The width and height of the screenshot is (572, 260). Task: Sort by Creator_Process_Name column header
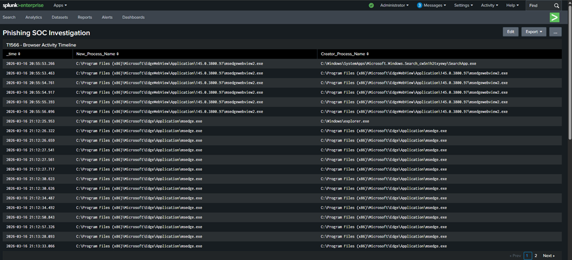tap(345, 53)
